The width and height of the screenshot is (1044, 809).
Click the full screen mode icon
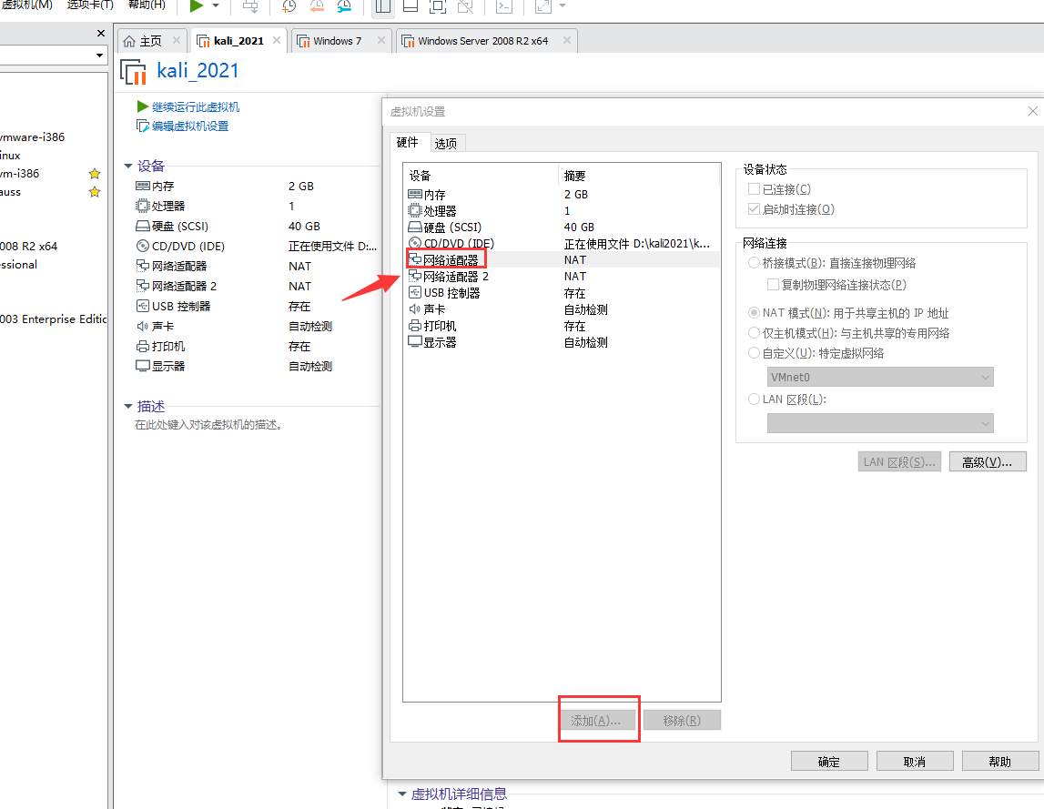(438, 6)
